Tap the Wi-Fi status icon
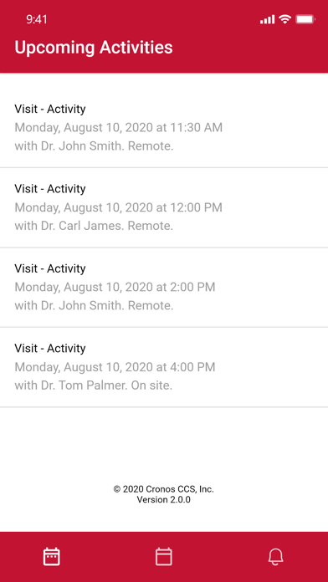 pyautogui.click(x=285, y=19)
